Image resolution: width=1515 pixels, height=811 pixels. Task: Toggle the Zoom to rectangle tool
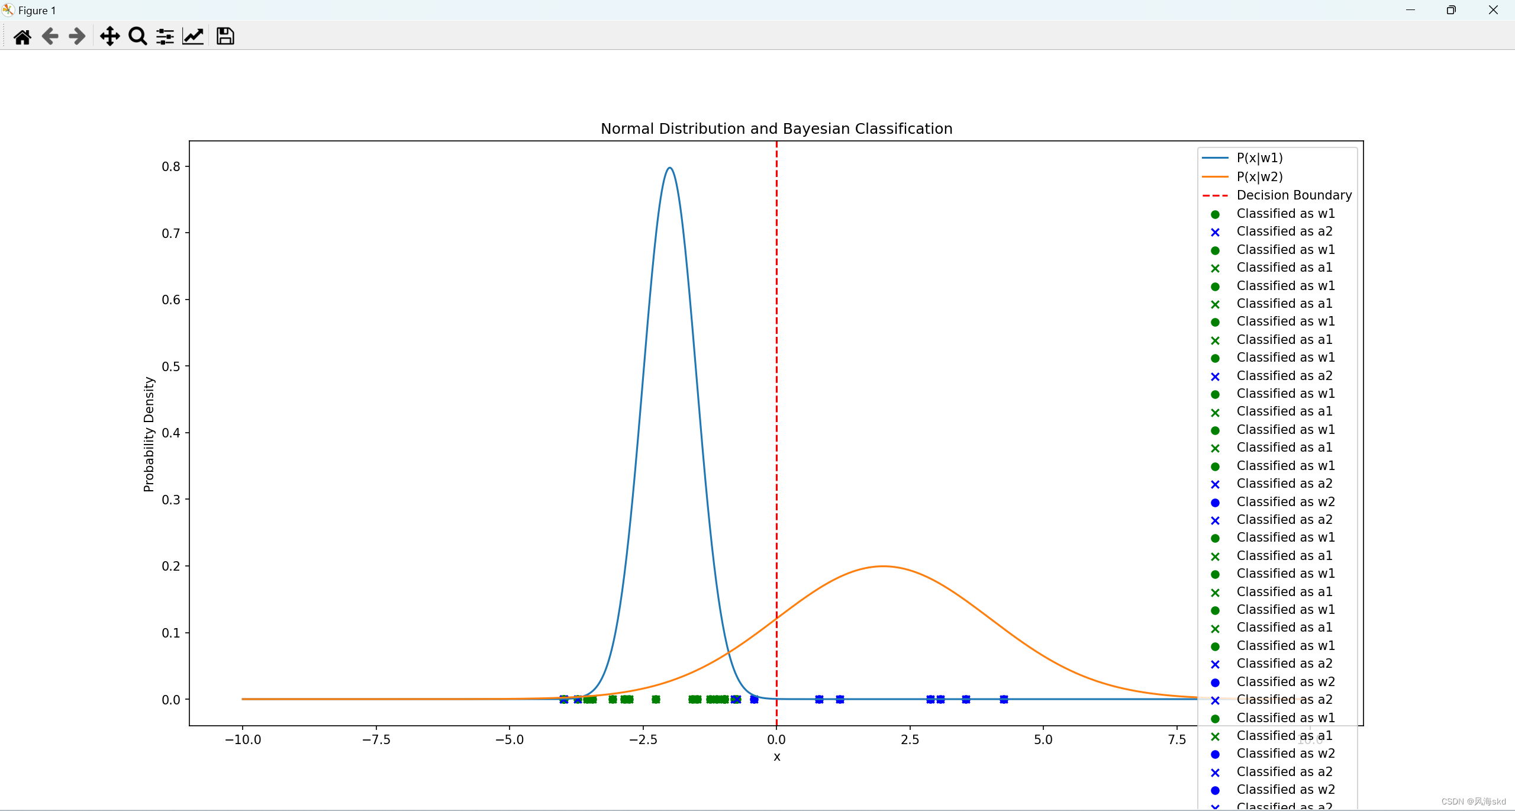137,37
